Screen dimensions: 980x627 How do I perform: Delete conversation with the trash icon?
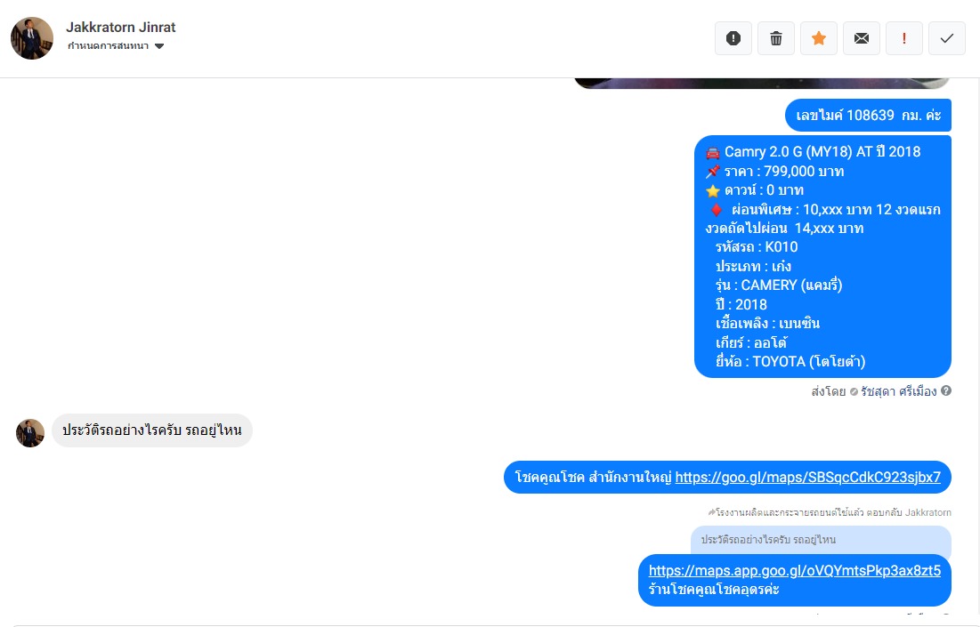click(775, 38)
